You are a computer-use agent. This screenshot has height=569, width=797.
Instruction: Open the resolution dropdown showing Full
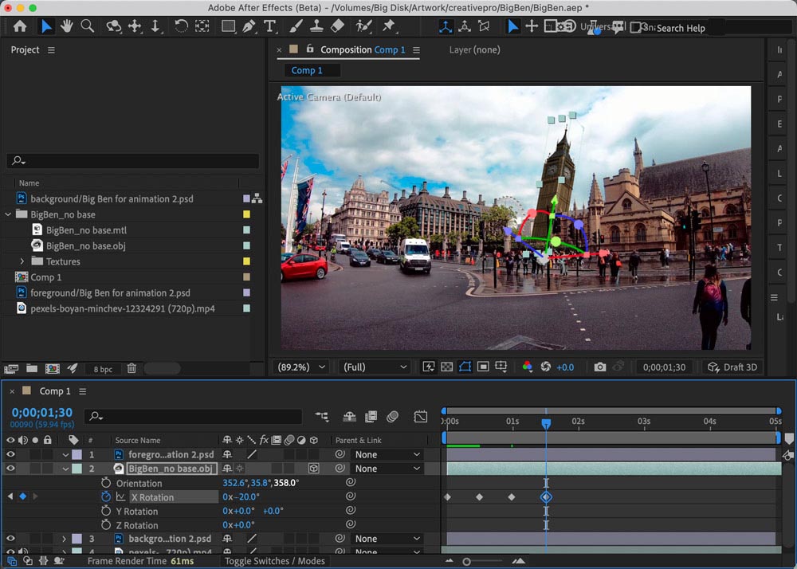(375, 367)
